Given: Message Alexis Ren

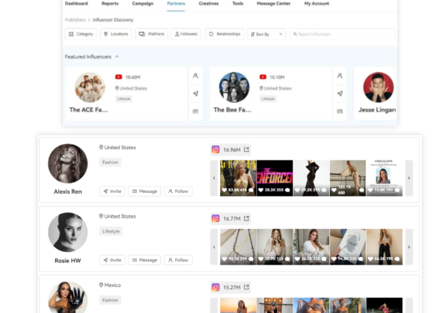Looking at the screenshot, I should click(x=145, y=191).
